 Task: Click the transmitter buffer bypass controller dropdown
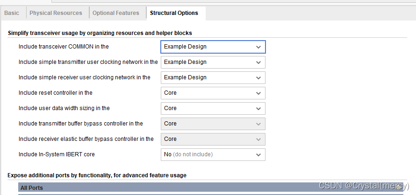[213, 124]
